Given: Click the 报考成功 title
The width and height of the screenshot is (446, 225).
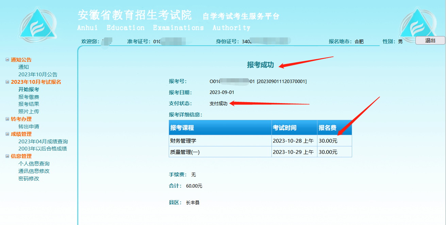Looking at the screenshot, I should [x=260, y=65].
